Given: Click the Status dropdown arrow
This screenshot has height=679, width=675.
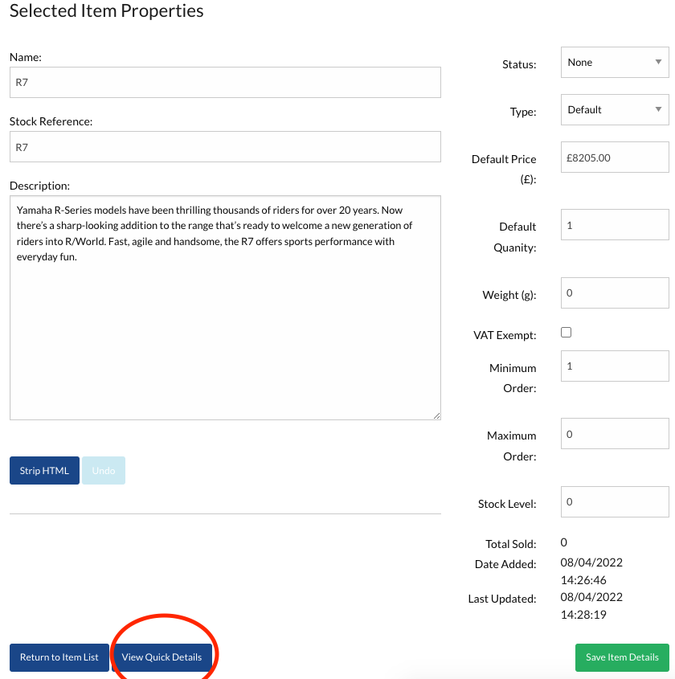Looking at the screenshot, I should (x=659, y=63).
